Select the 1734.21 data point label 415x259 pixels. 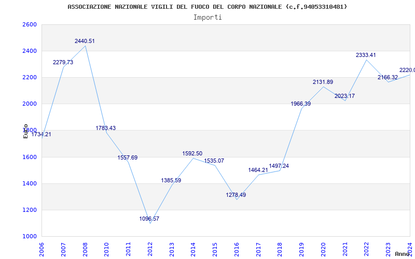coord(41,134)
